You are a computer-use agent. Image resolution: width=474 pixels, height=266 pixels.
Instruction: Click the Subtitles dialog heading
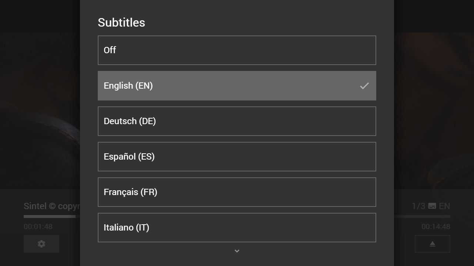pyautogui.click(x=121, y=23)
